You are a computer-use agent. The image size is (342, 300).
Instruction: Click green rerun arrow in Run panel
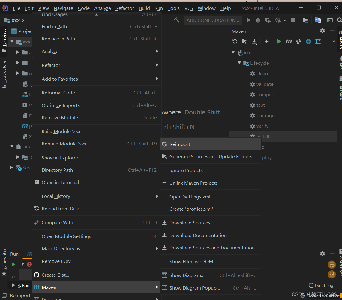click(13, 264)
